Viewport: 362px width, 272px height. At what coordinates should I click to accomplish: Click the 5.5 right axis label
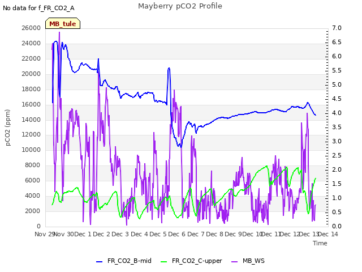point(337,70)
